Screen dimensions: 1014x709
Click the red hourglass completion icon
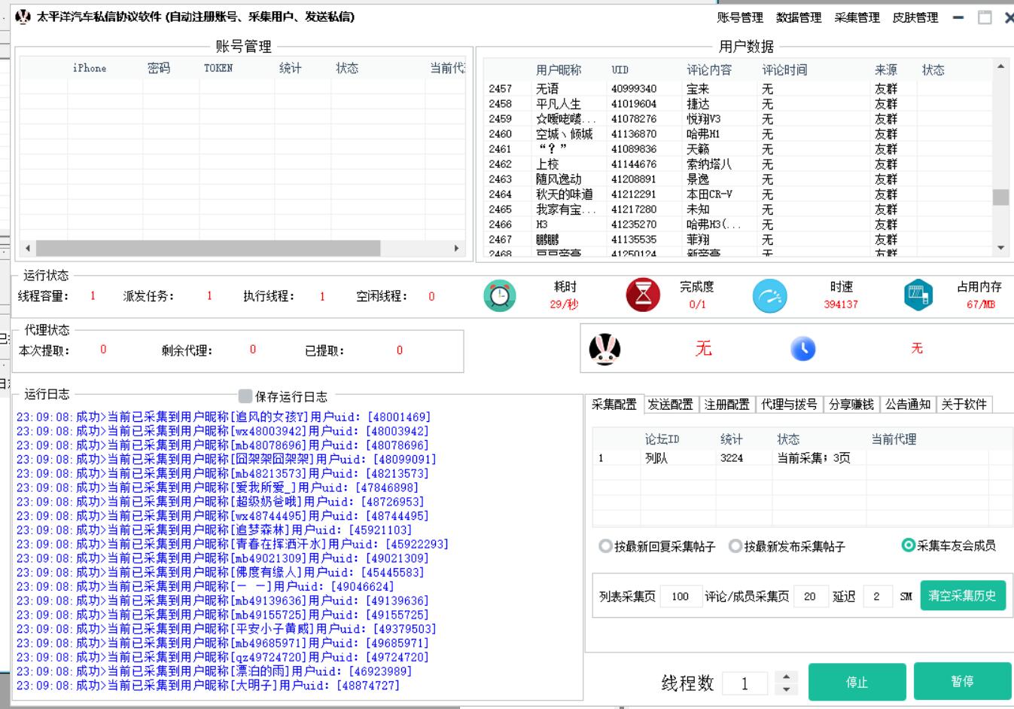tap(643, 295)
